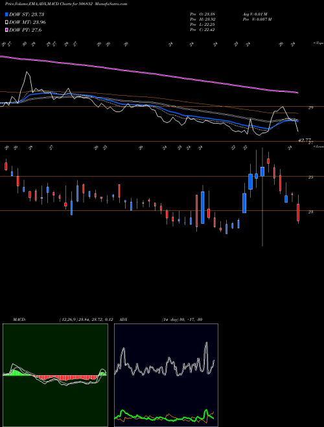
Task: Click the 'Pre L: 22.25' value
Action: point(202,25)
